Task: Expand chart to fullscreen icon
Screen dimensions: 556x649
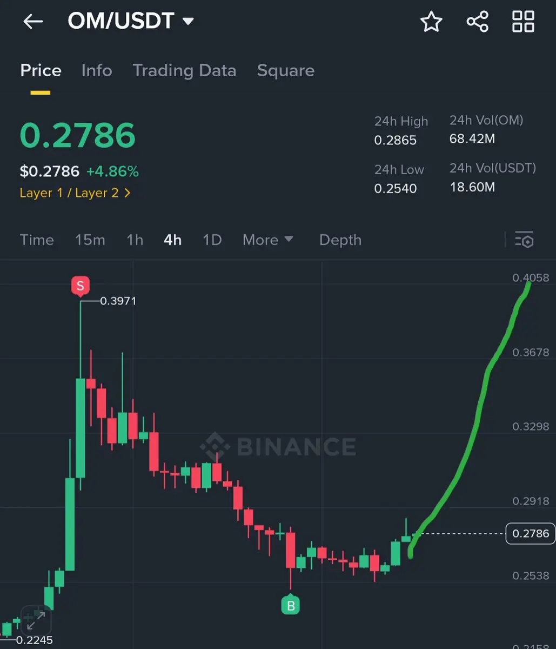Action: [x=36, y=620]
